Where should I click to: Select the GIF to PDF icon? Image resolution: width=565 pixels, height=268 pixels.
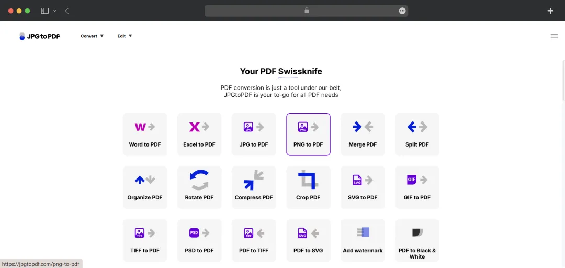417,180
